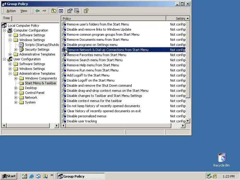240x180 pixels.
Task: Open the Action menu
Action: pyautogui.click(x=11, y=11)
